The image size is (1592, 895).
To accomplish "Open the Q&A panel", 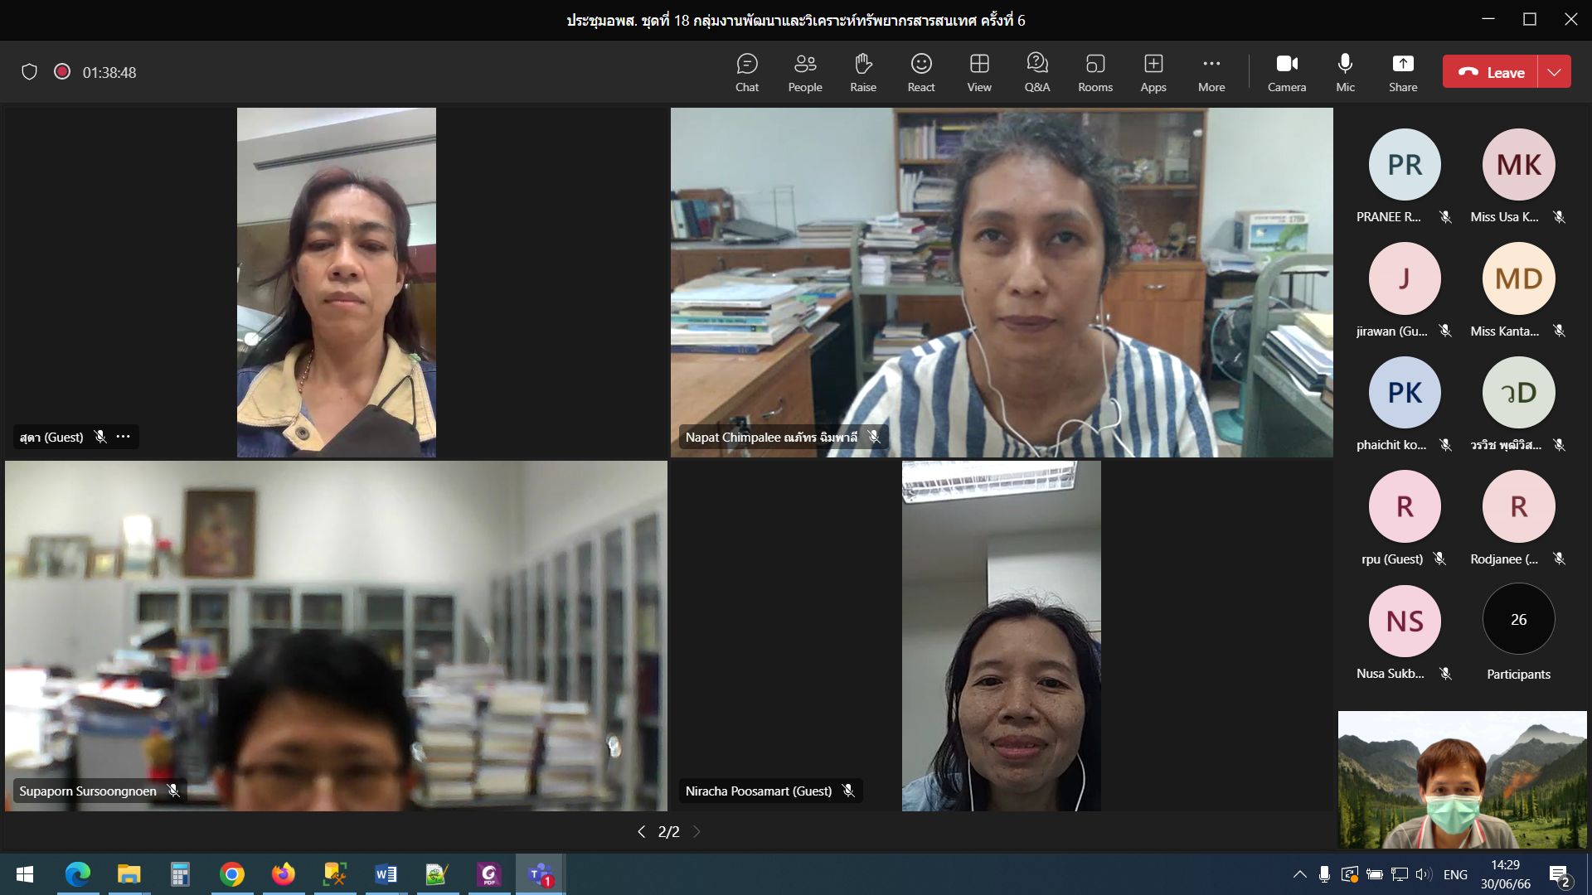I will coord(1036,72).
